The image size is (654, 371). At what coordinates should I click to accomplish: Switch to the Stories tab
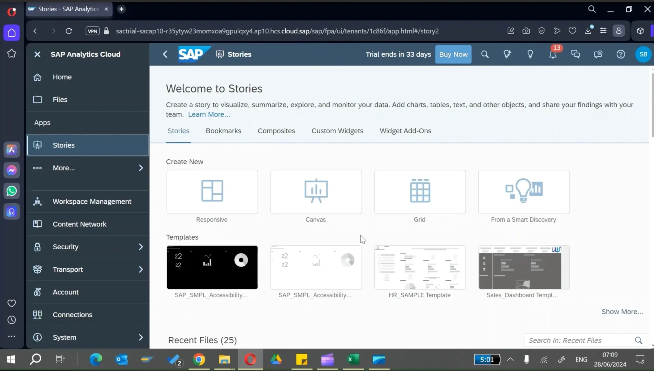click(178, 131)
